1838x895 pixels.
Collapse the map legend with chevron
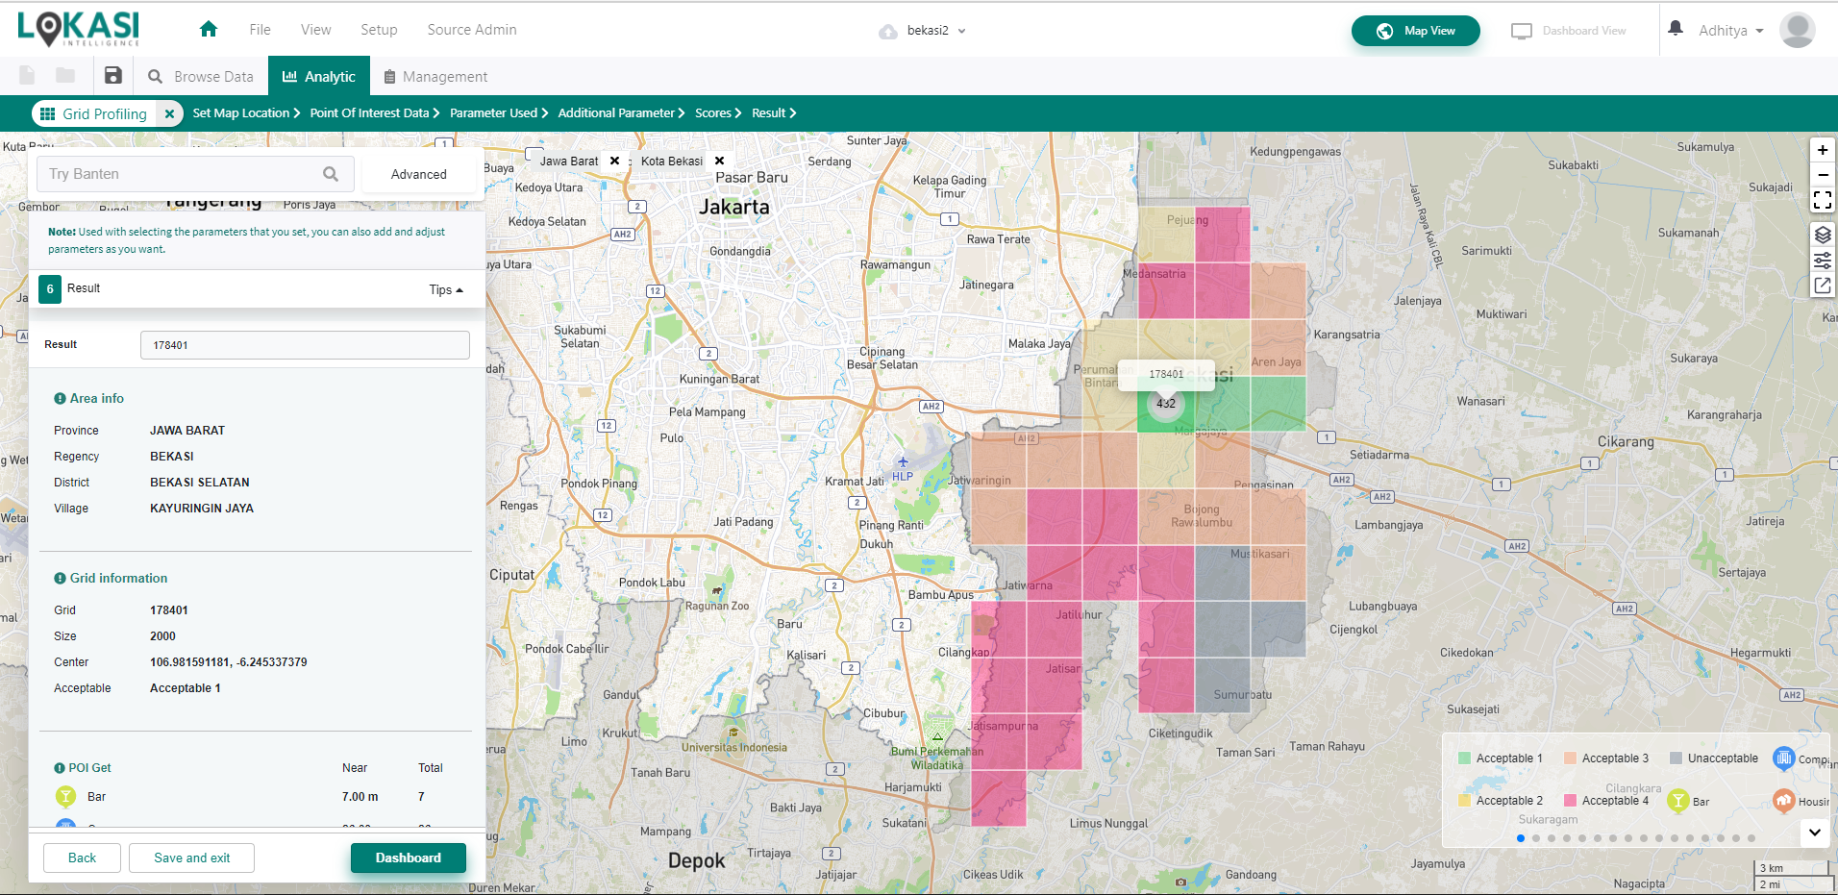click(1815, 833)
